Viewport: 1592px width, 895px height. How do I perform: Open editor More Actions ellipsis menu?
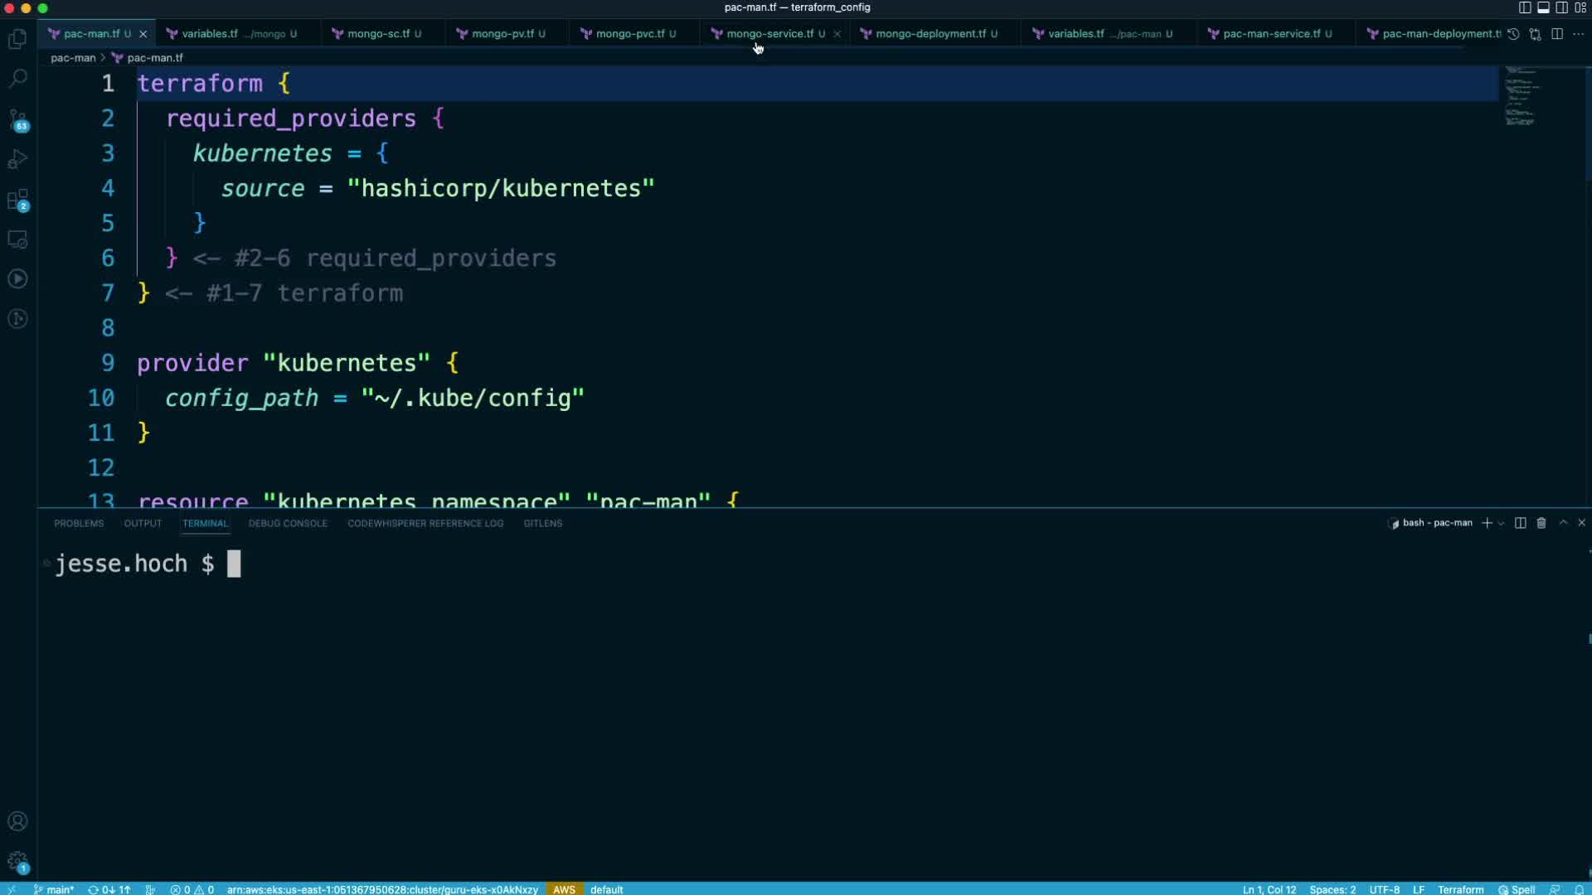(1578, 34)
